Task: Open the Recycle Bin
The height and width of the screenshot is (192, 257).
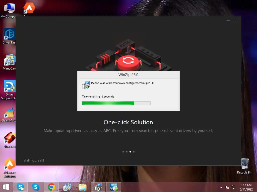Action: (245, 166)
